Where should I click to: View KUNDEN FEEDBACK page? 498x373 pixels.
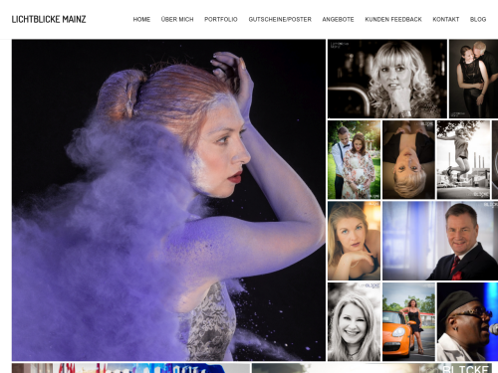tap(393, 20)
